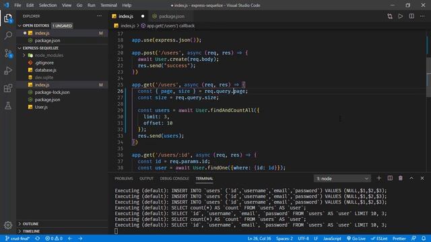Collapse the EXPRESS-SEQUELIZE folder section
This screenshot has width=431, height=242.
(x=62, y=48)
